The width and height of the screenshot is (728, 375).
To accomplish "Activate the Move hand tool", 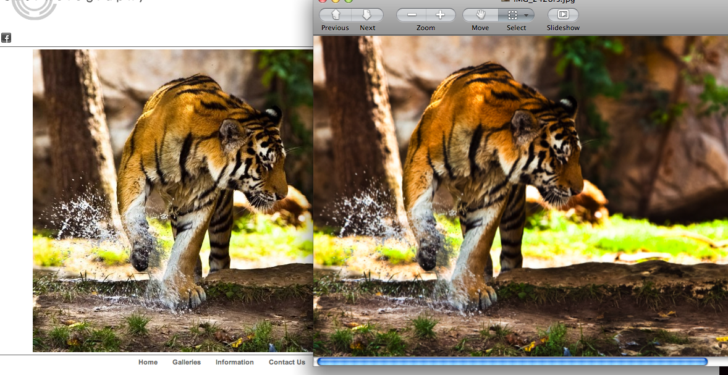I will [481, 15].
